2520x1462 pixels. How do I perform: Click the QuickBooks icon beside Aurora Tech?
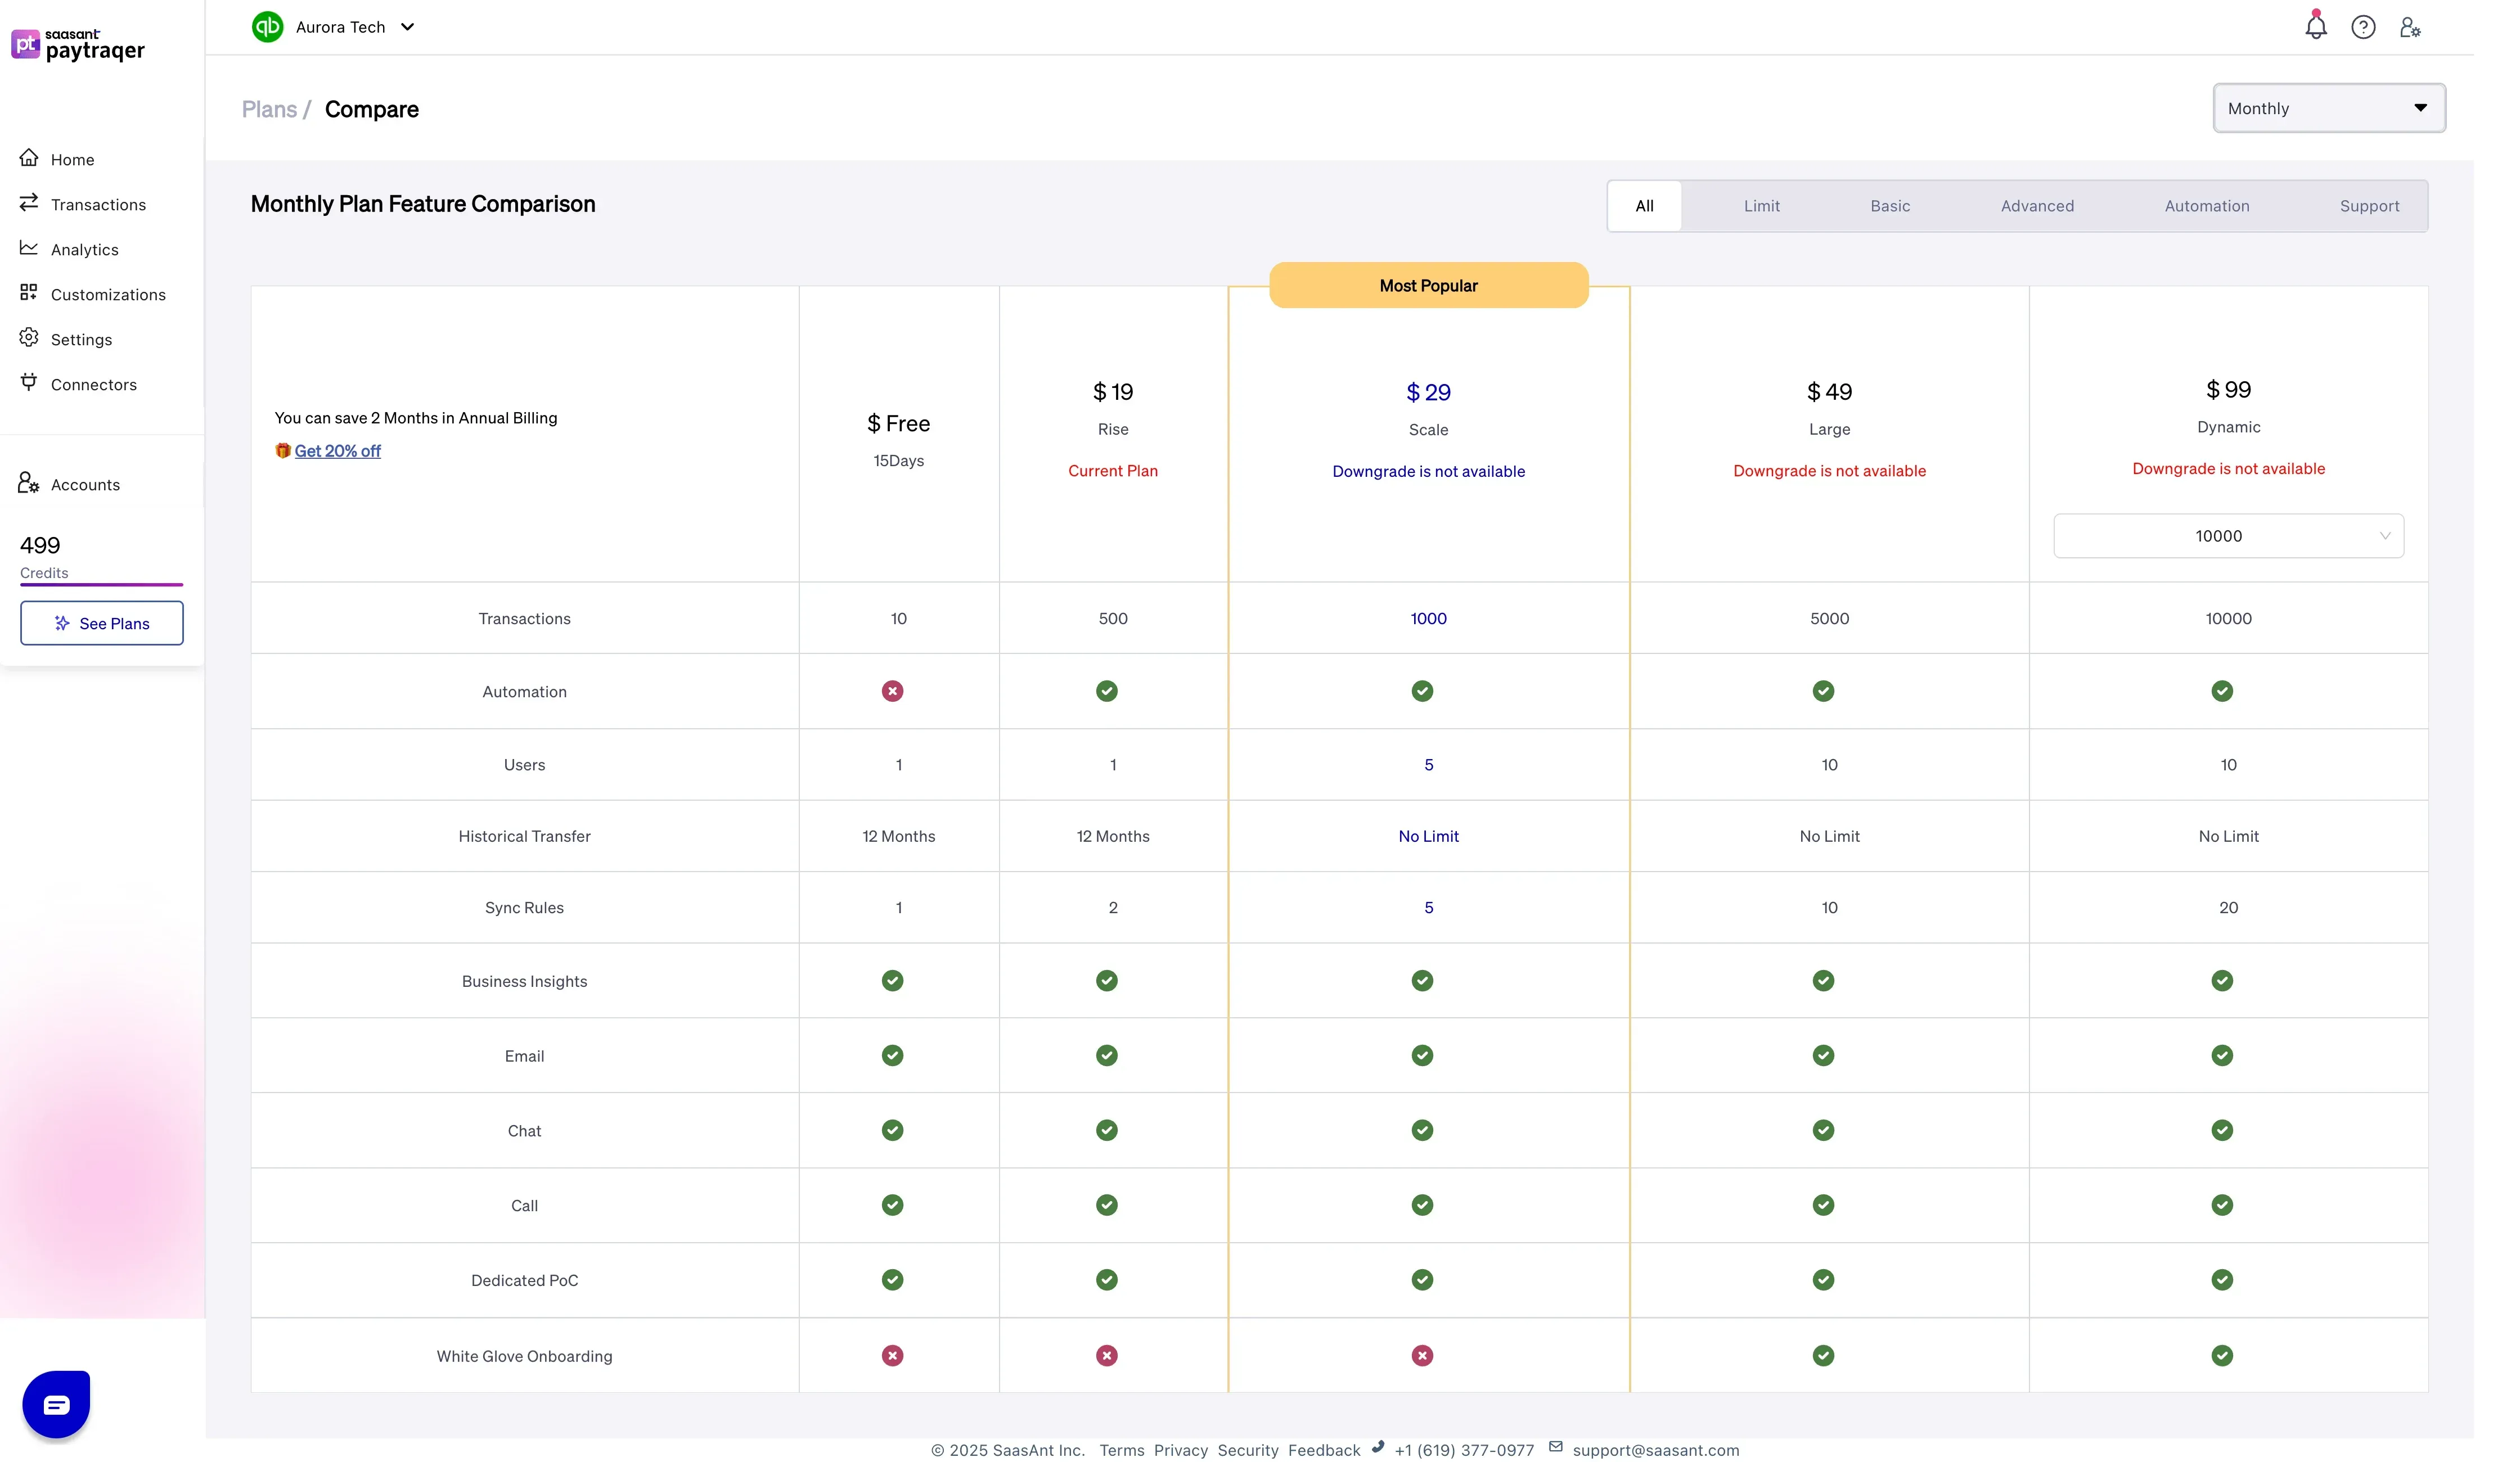pyautogui.click(x=267, y=27)
